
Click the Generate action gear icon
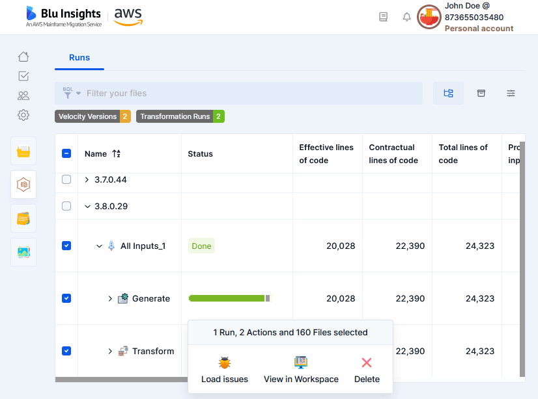(x=123, y=298)
